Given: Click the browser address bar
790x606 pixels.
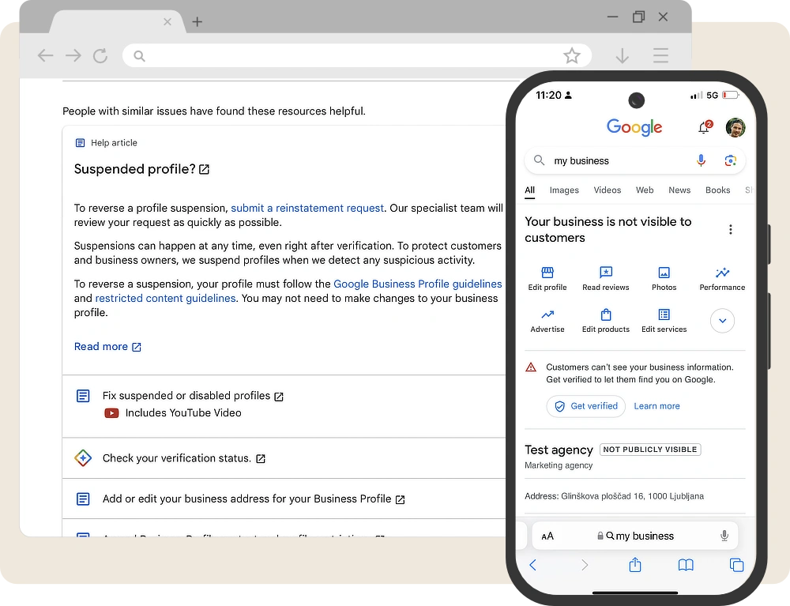Looking at the screenshot, I should [x=357, y=55].
